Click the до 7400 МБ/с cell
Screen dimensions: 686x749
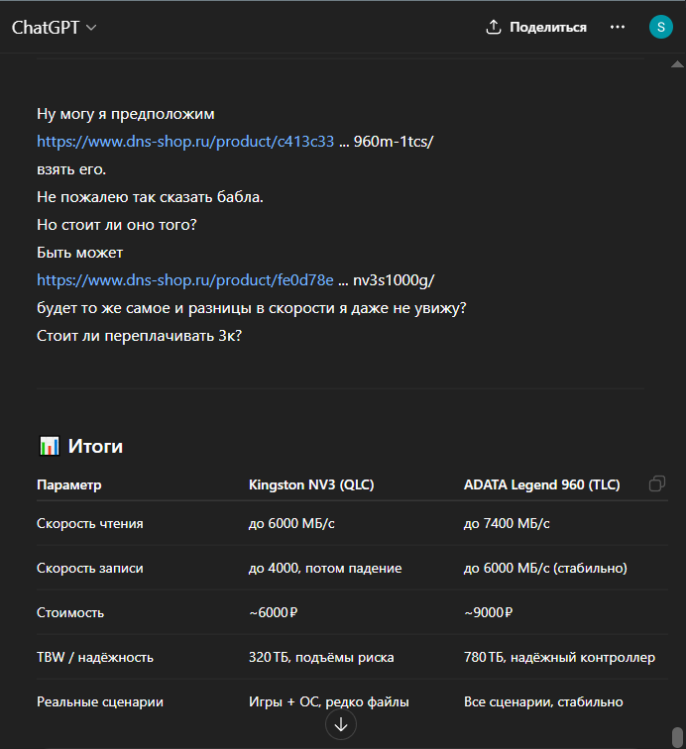pyautogui.click(x=507, y=523)
